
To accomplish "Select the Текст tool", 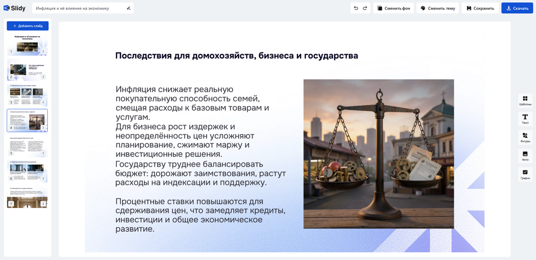I will 525,119.
